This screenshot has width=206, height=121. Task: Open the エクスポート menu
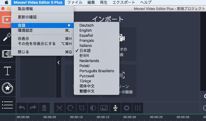point(124,2)
